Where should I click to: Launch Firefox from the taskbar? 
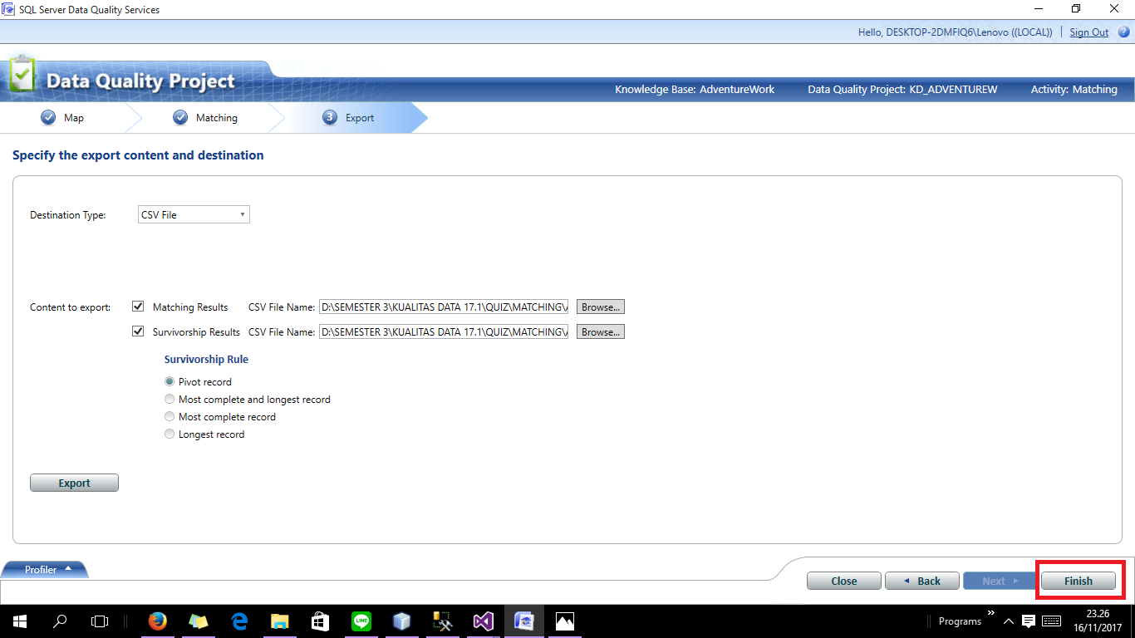157,621
